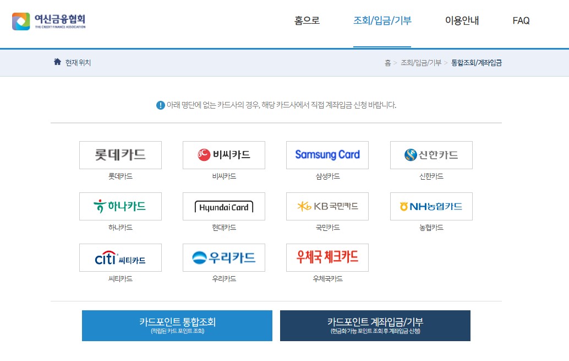Screen dimensions: 569x361
Task: Select the 우리카드 logo tile
Action: click(x=224, y=257)
